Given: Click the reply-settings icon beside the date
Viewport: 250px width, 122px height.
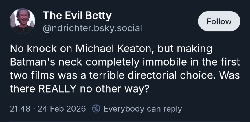Looking at the screenshot, I should coord(96,109).
